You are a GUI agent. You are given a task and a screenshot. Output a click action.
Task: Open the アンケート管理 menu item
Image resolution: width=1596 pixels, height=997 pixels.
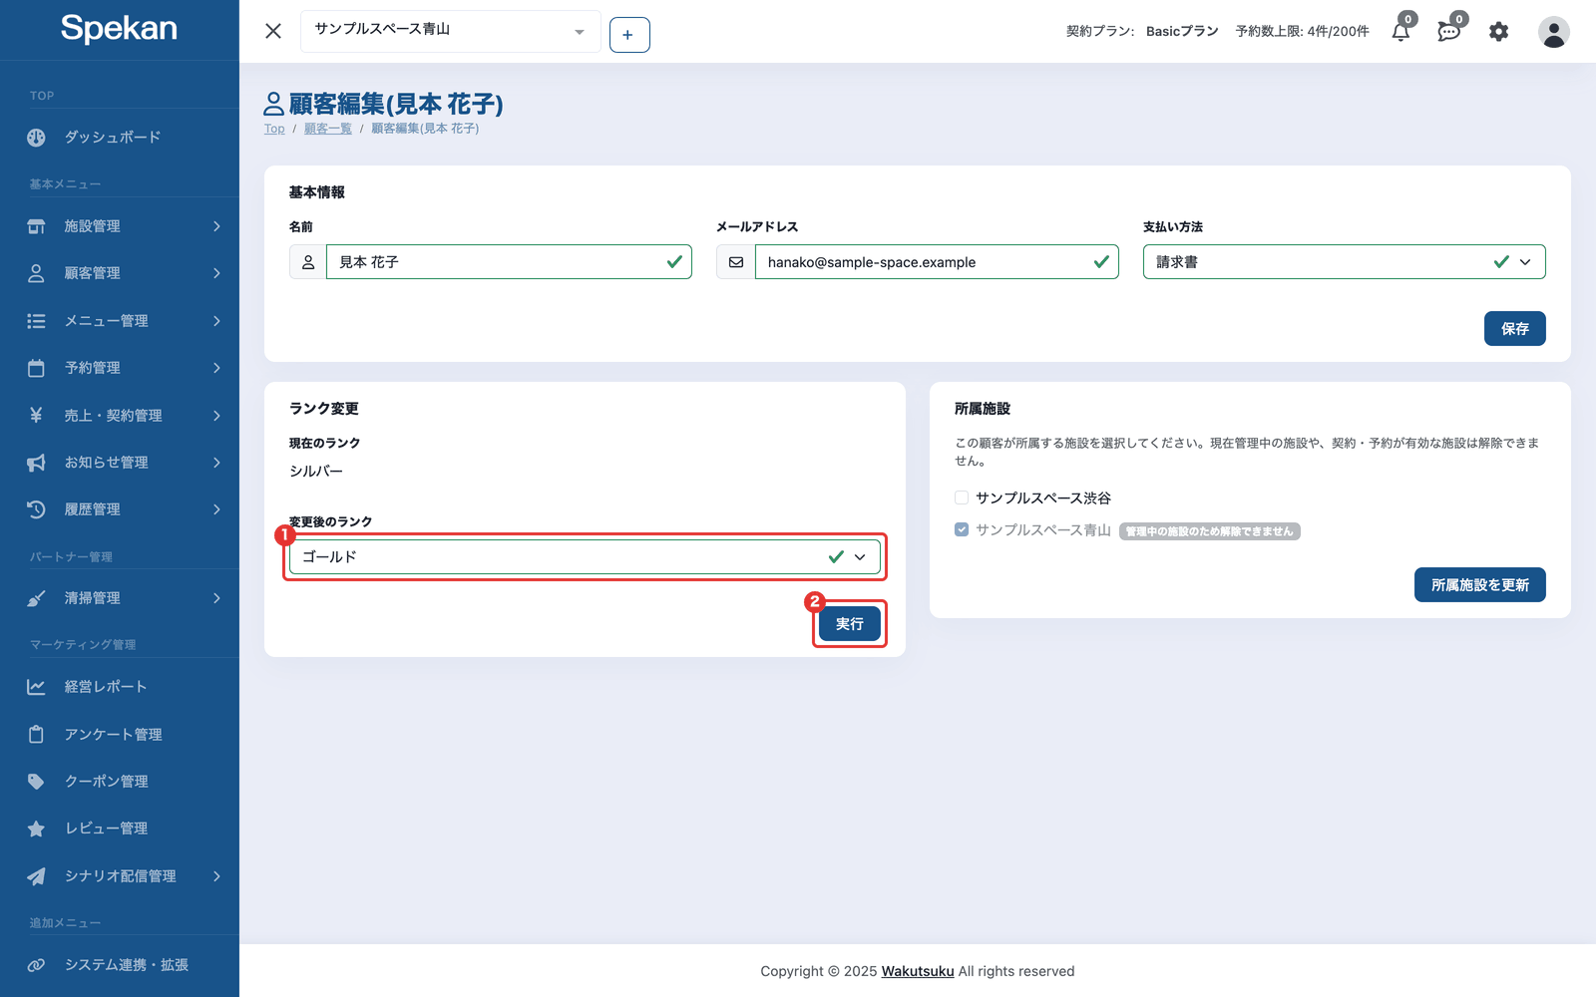120,735
